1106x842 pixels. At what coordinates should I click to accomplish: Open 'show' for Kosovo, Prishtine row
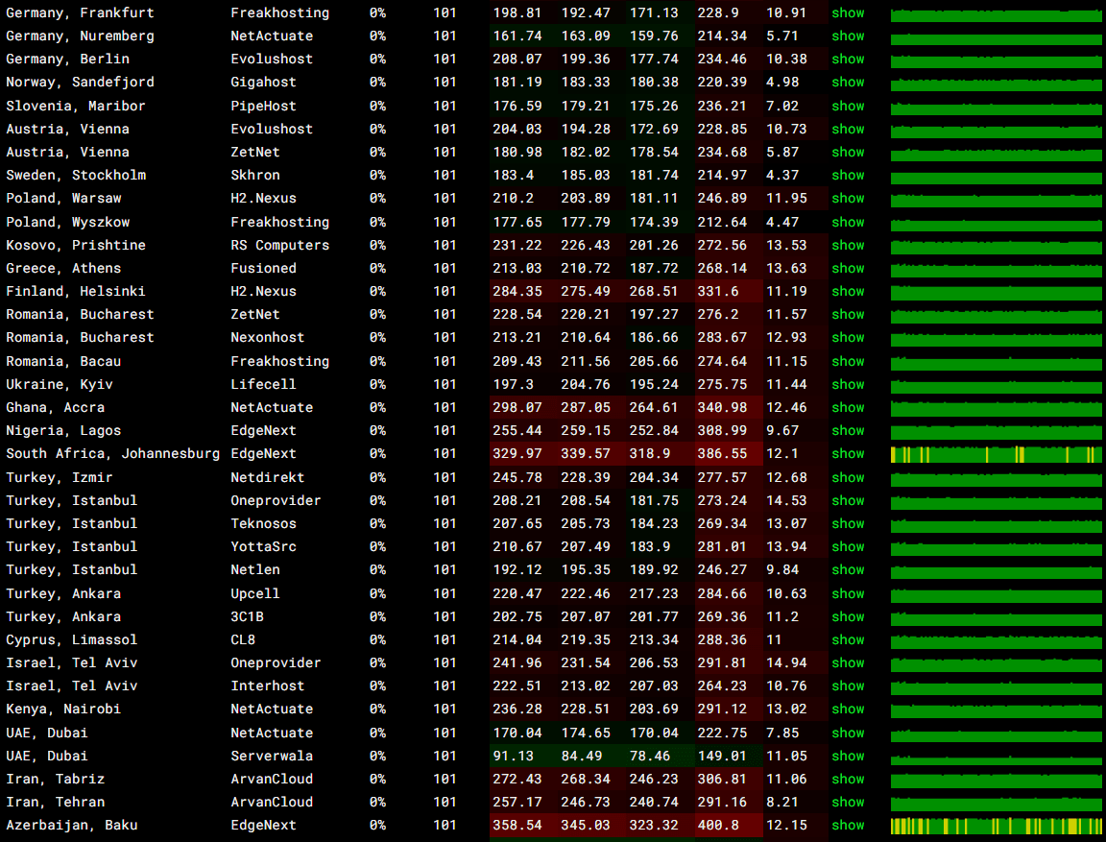[848, 246]
